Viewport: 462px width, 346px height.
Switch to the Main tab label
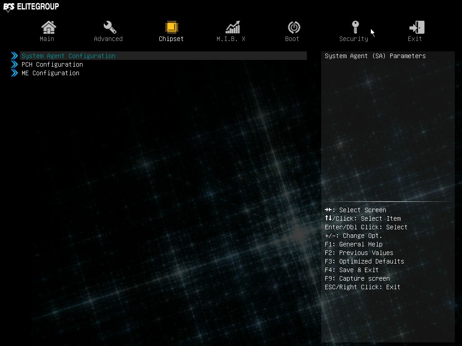coord(47,39)
